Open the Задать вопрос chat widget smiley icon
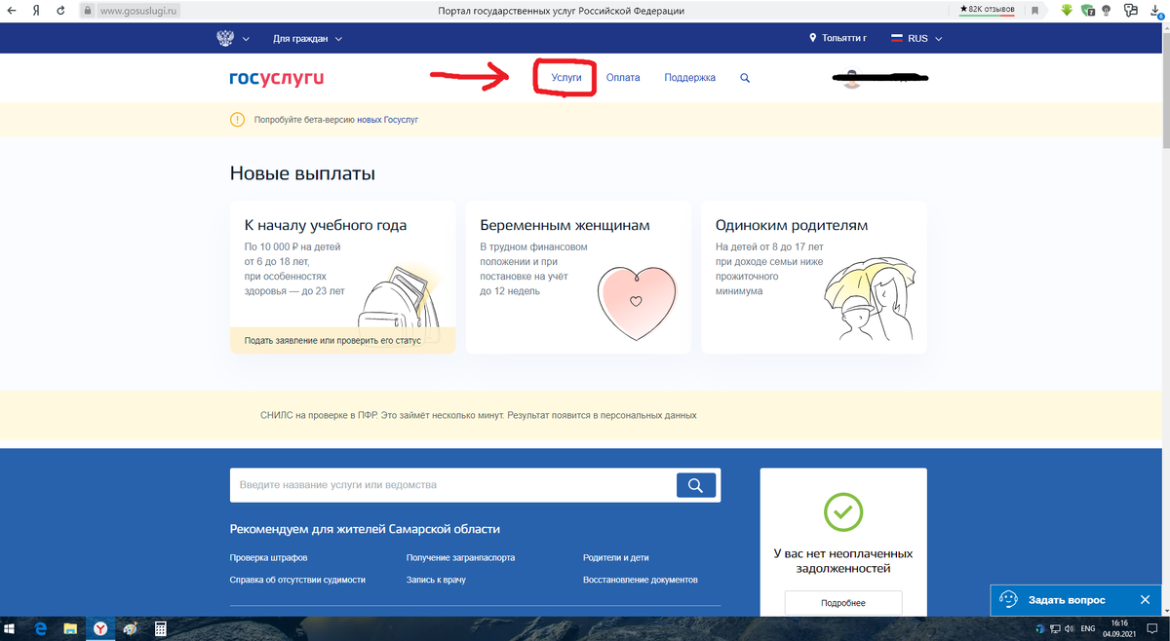1170x641 pixels. pyautogui.click(x=1009, y=600)
